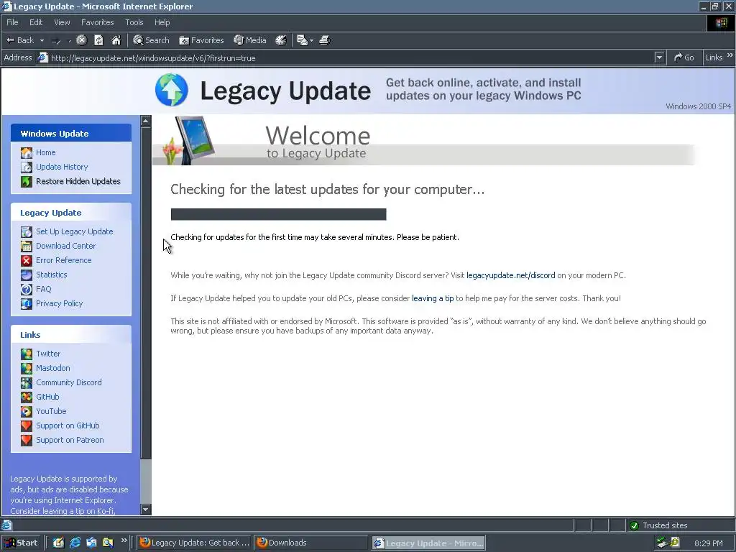Screen dimensions: 736x552
Task: Switch to Downloads taskbar window
Action: point(310,543)
